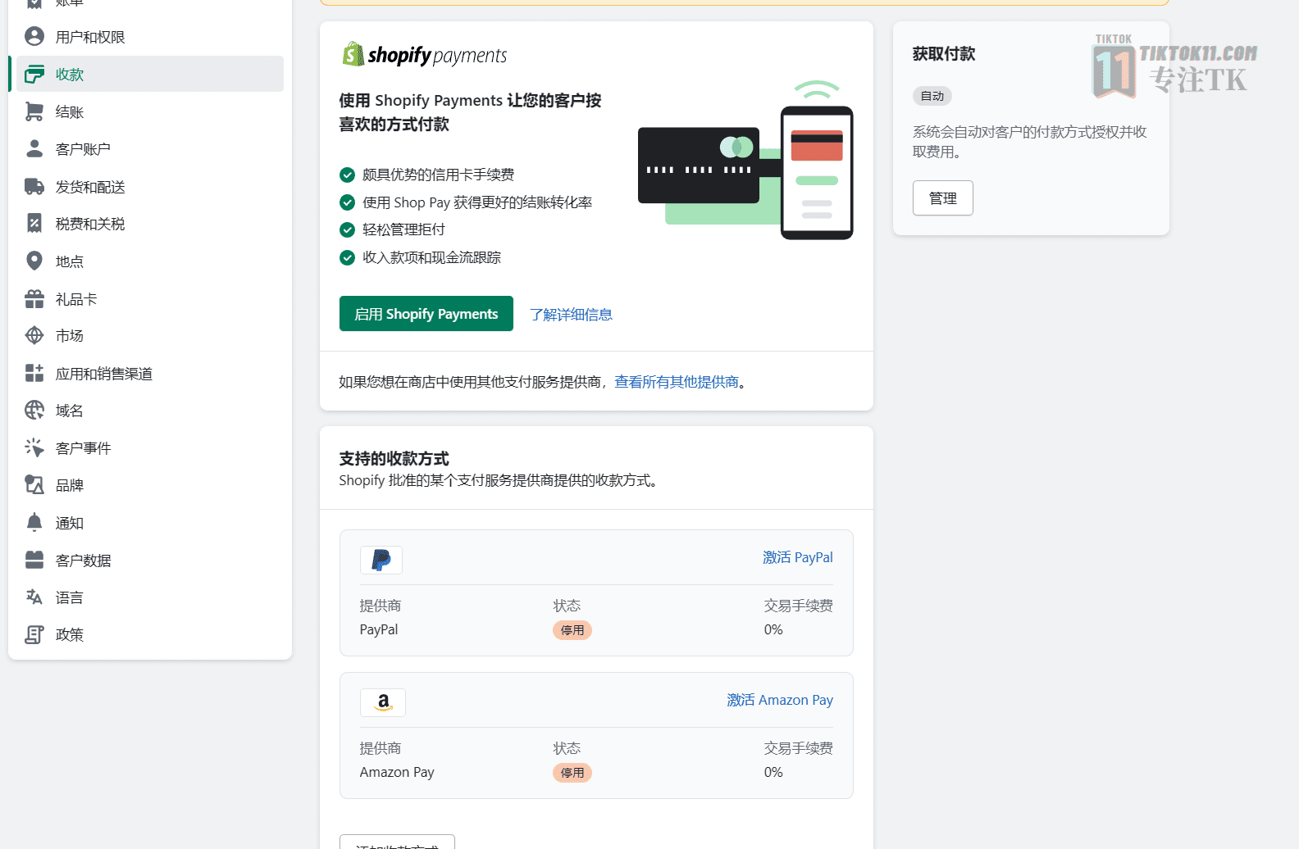
Task: Open 税费和关税 settings
Action: (150, 224)
